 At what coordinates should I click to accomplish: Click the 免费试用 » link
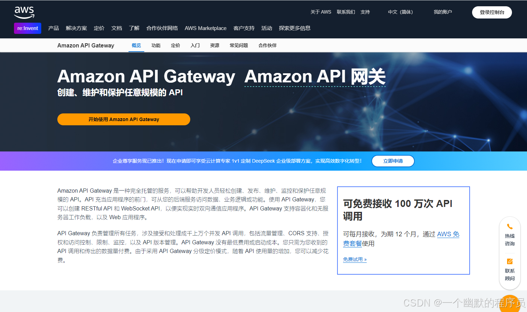(355, 260)
